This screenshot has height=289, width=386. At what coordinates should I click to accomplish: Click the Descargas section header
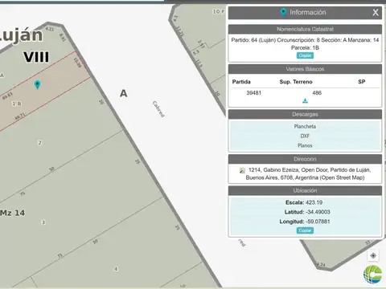(305, 114)
